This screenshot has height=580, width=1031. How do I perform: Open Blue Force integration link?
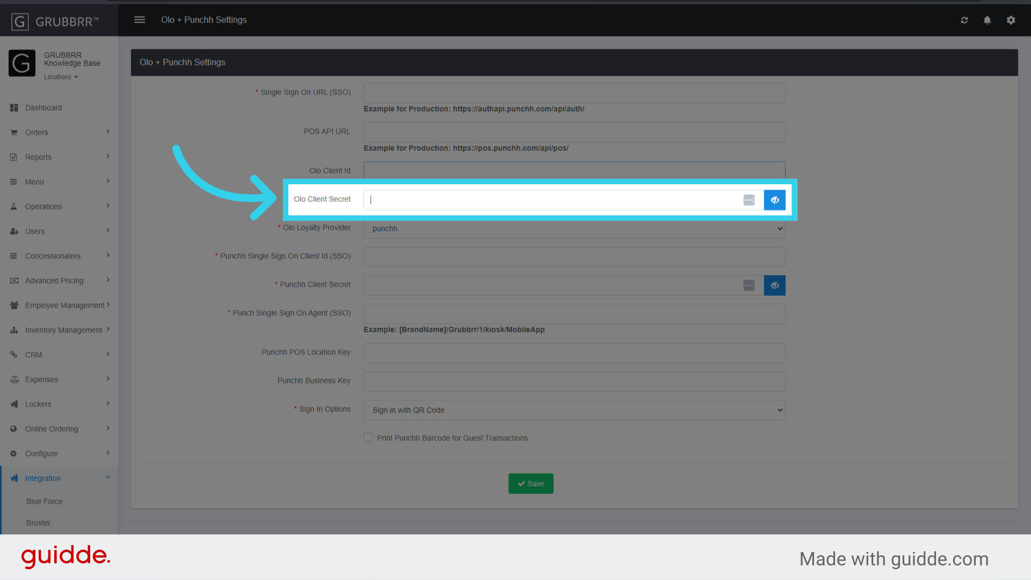tap(45, 502)
